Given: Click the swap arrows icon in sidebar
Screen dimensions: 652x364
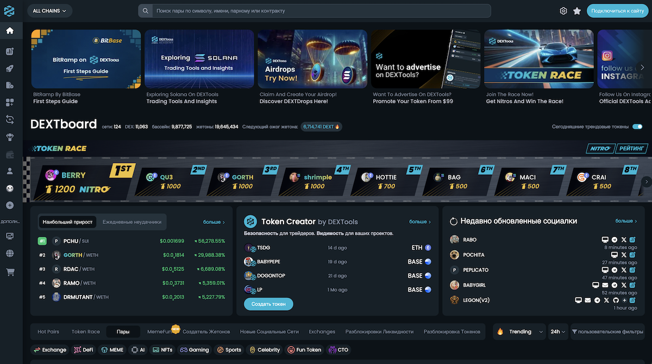Looking at the screenshot, I should (10, 120).
